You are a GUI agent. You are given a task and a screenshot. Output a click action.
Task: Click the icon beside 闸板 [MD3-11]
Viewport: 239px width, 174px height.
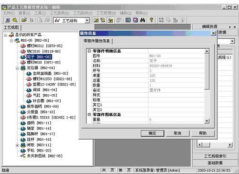(23, 145)
